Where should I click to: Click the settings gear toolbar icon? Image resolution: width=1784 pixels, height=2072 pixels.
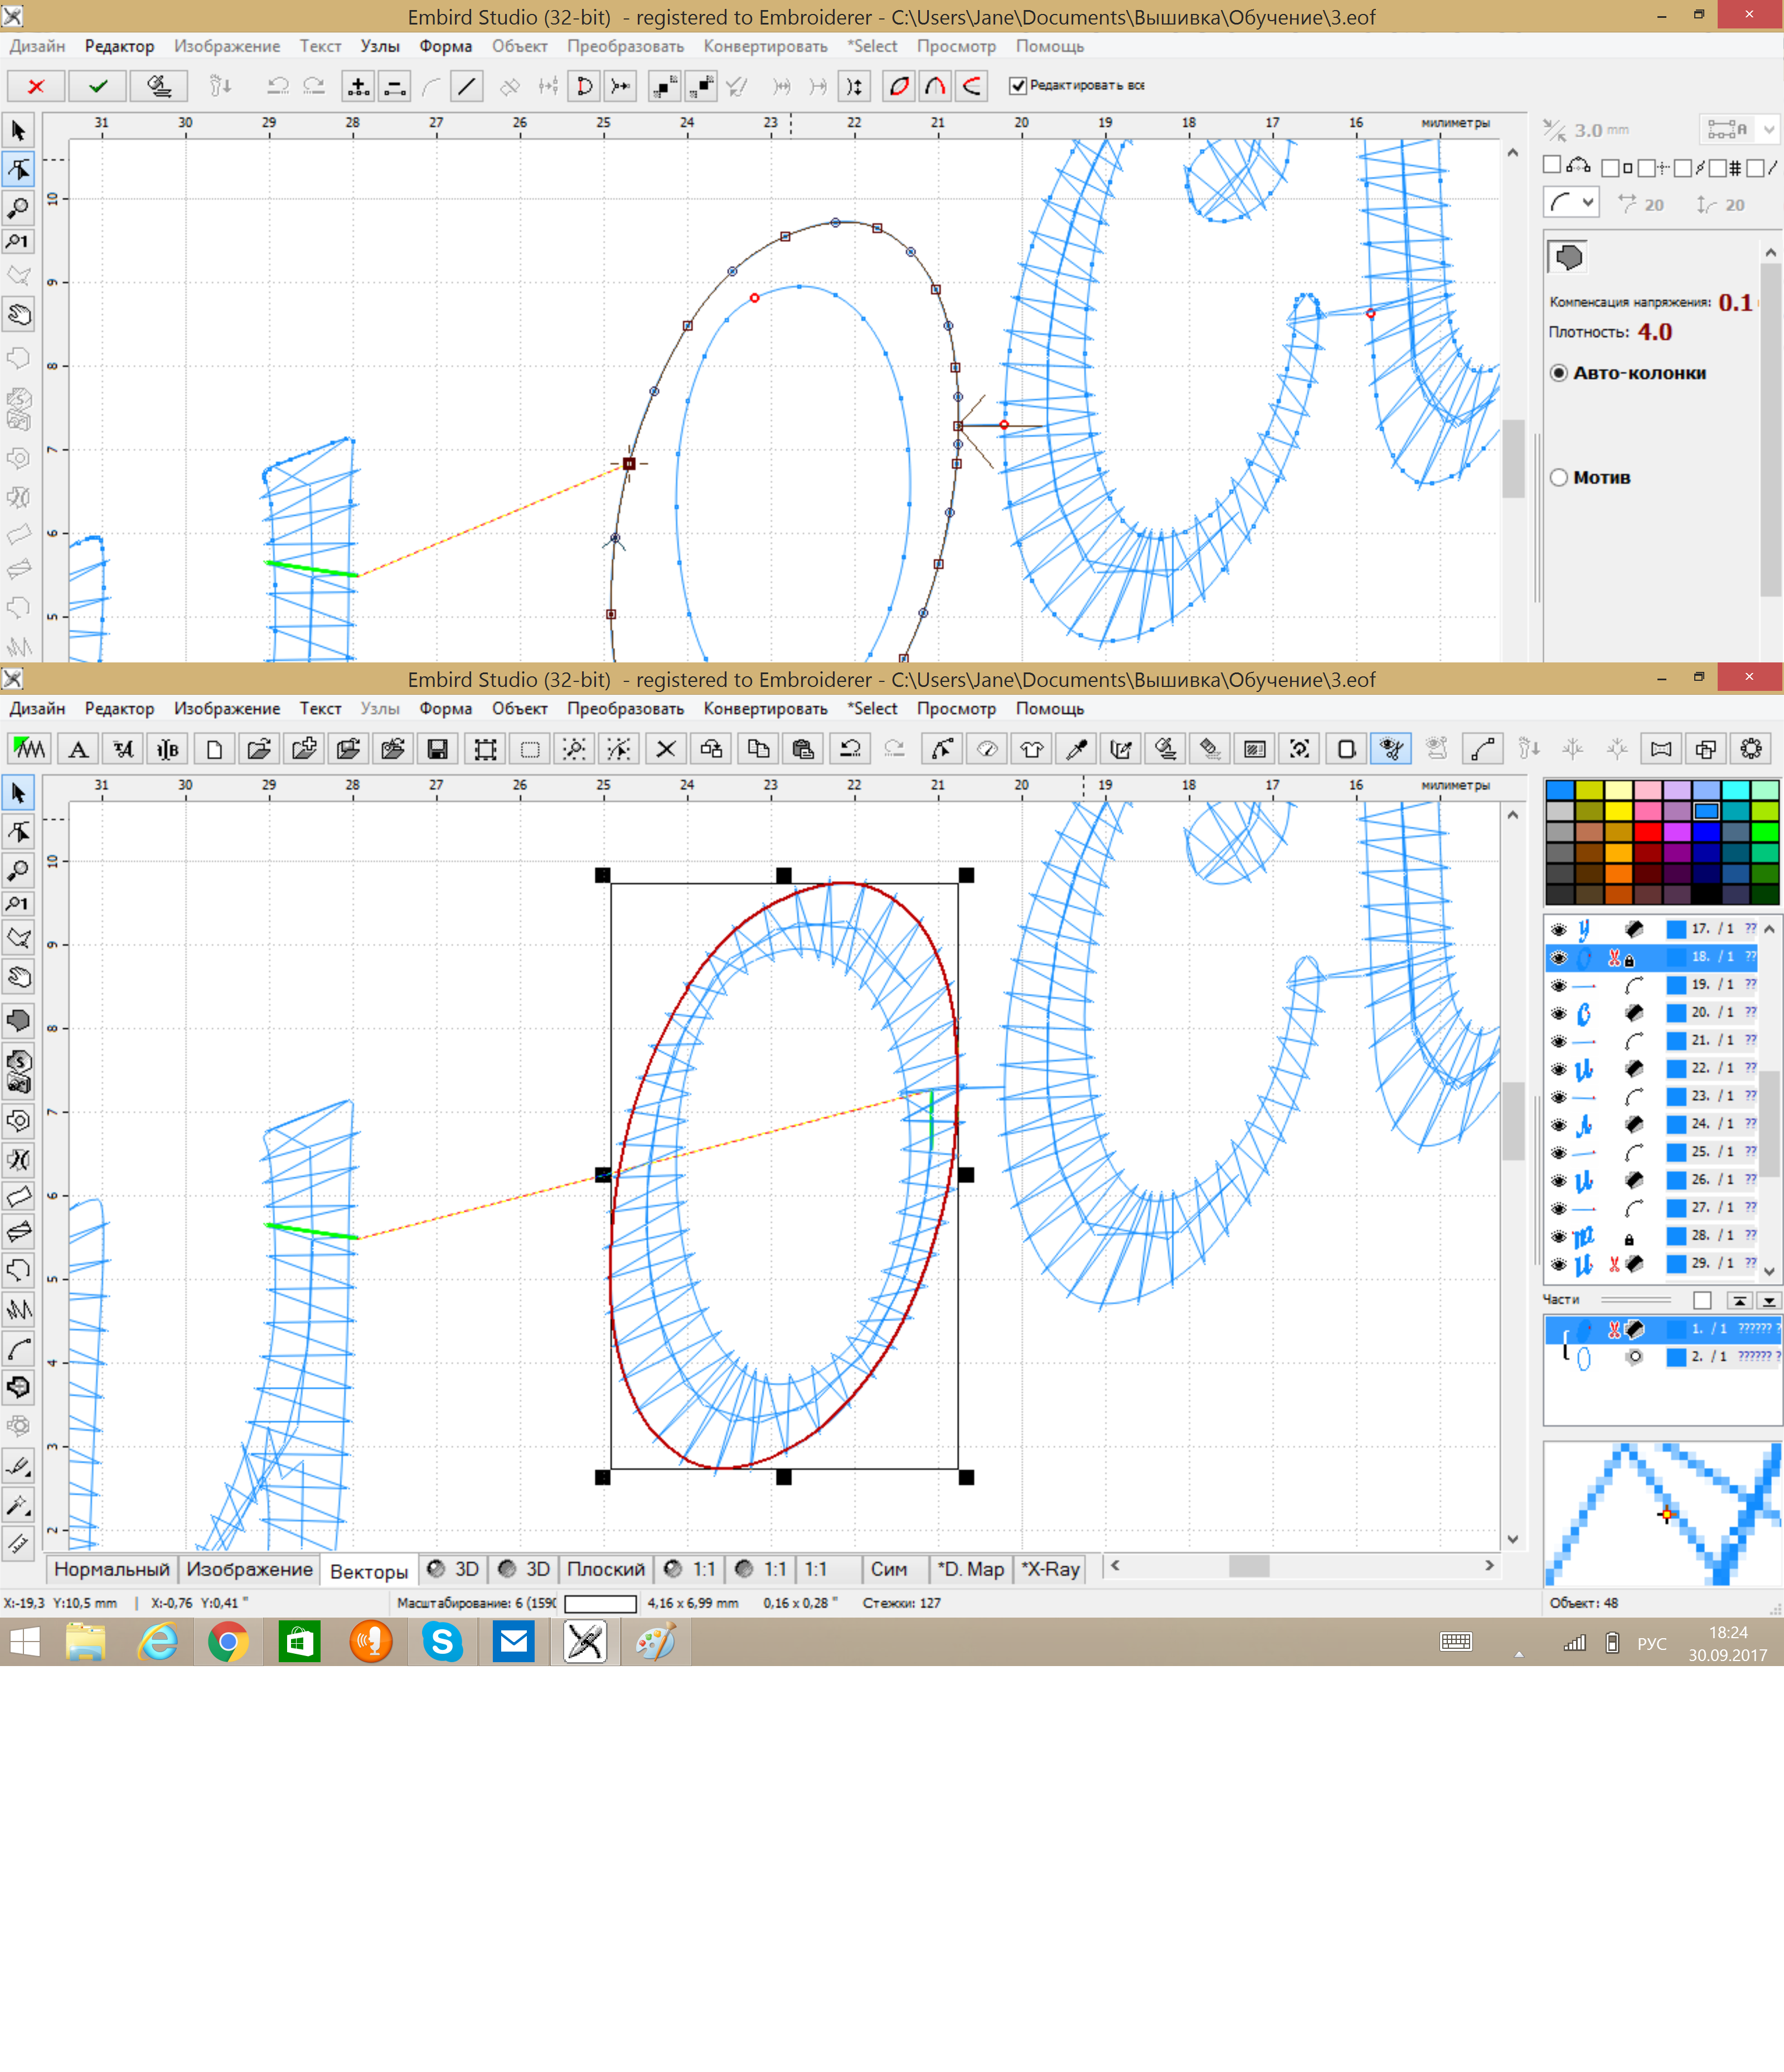1750,749
